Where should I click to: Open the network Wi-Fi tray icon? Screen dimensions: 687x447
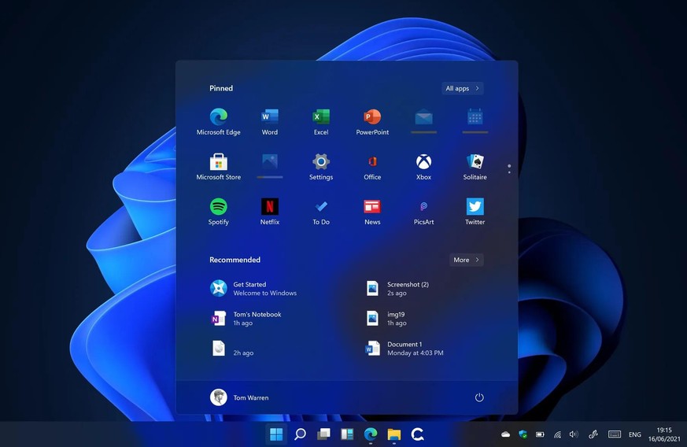(557, 434)
